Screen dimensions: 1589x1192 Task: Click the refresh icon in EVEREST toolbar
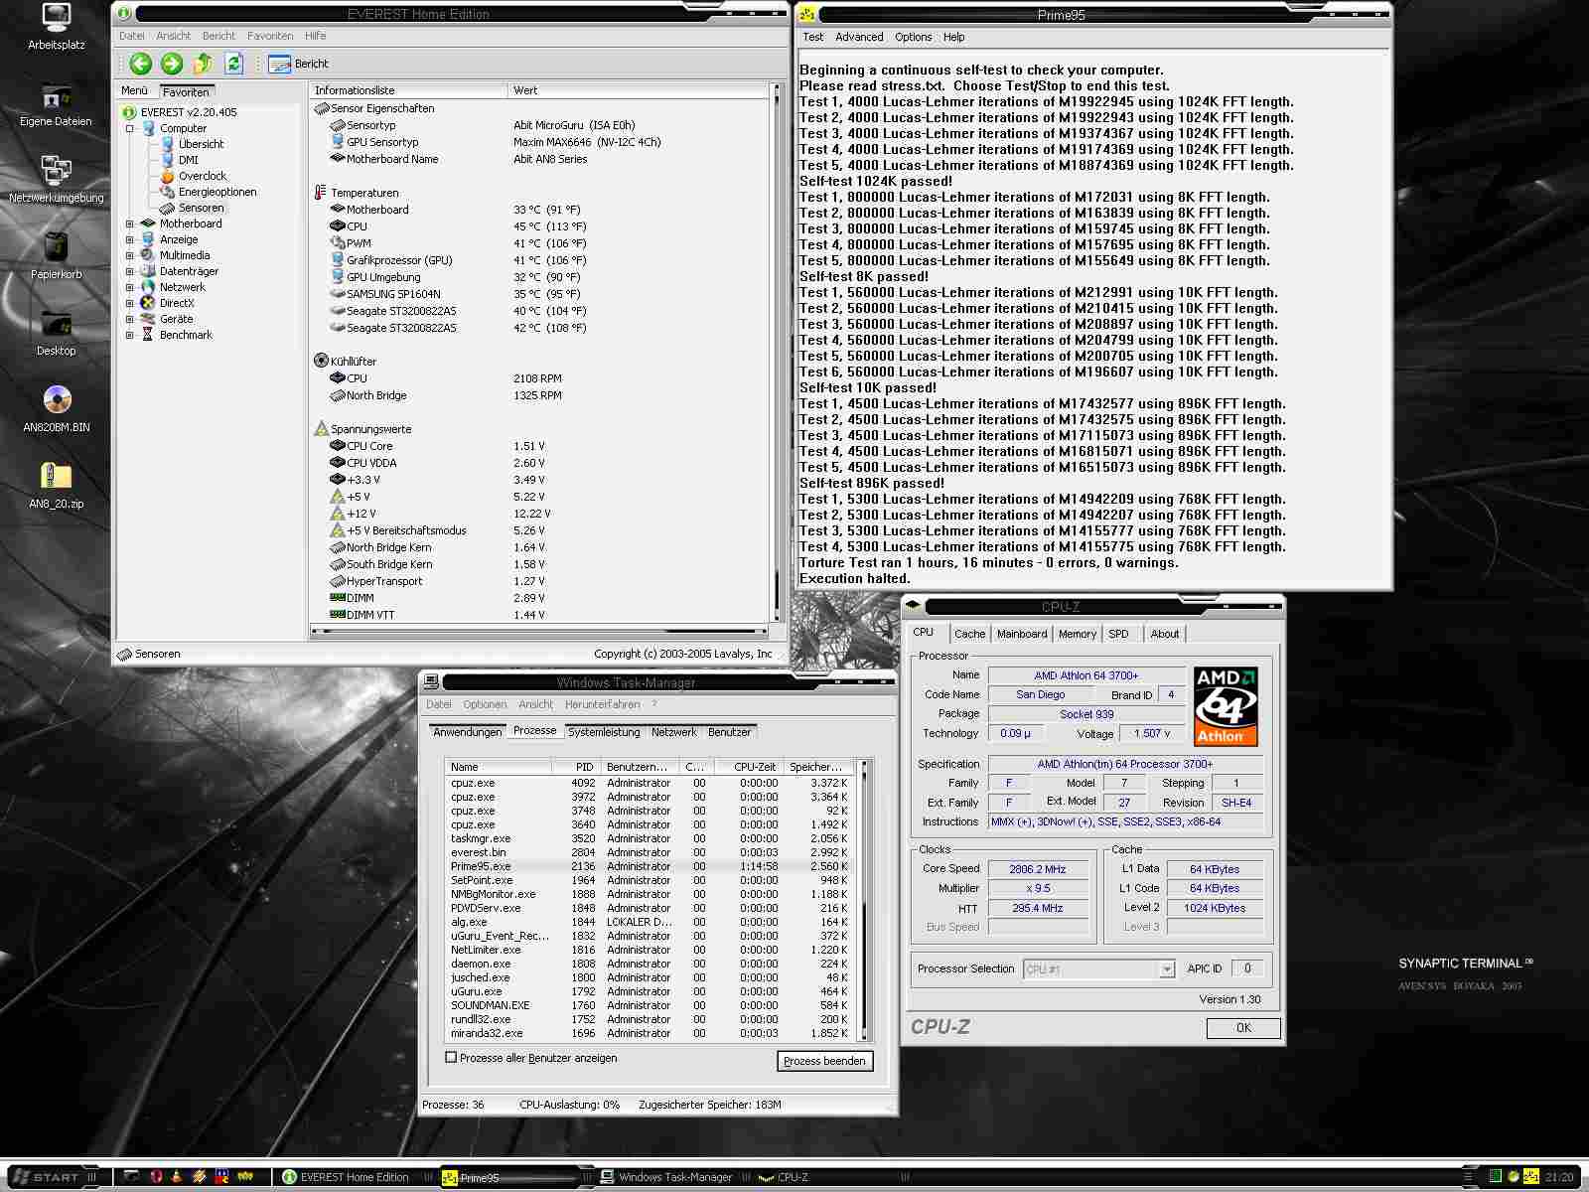(233, 64)
